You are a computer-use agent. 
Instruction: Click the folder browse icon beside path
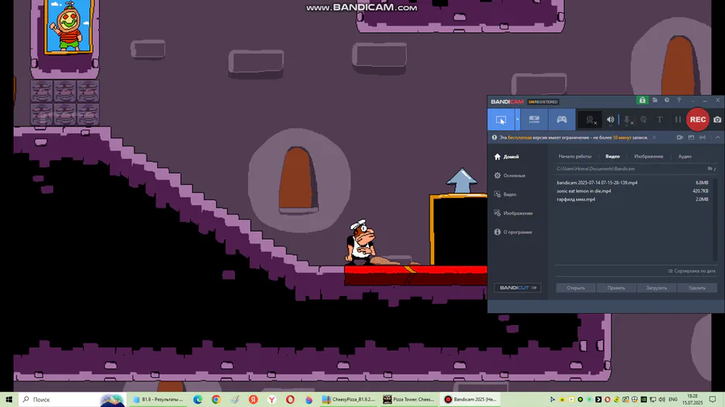[710, 169]
